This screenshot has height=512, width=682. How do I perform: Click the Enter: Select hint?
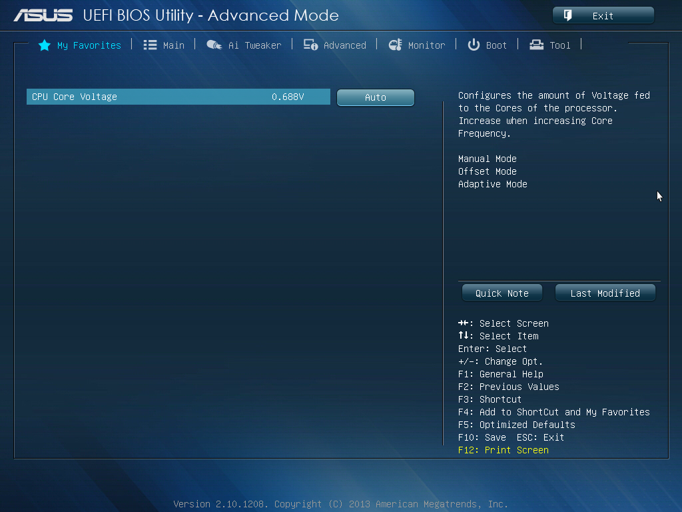point(492,349)
